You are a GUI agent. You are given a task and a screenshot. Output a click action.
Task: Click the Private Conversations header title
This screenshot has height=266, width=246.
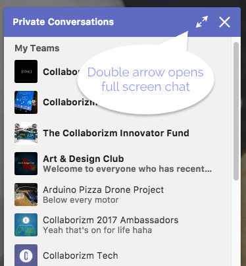(x=63, y=22)
